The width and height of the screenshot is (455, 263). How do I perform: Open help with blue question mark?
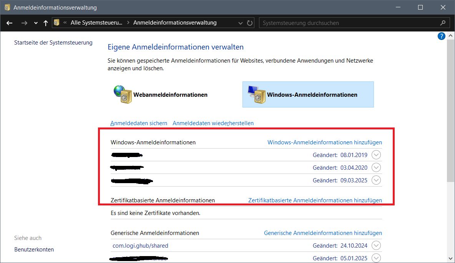442,36
